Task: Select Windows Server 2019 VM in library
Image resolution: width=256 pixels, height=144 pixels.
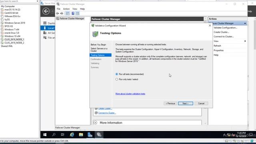Action: pyautogui.click(x=15, y=23)
